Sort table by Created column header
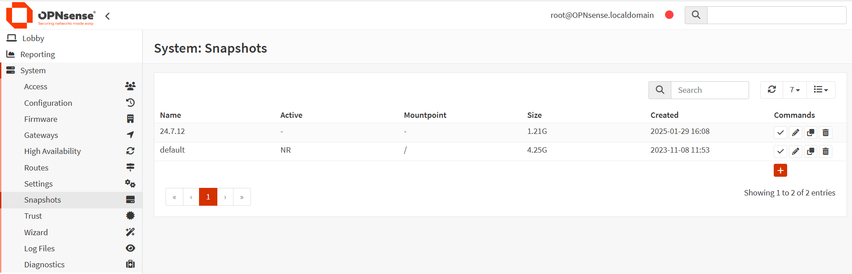 664,115
